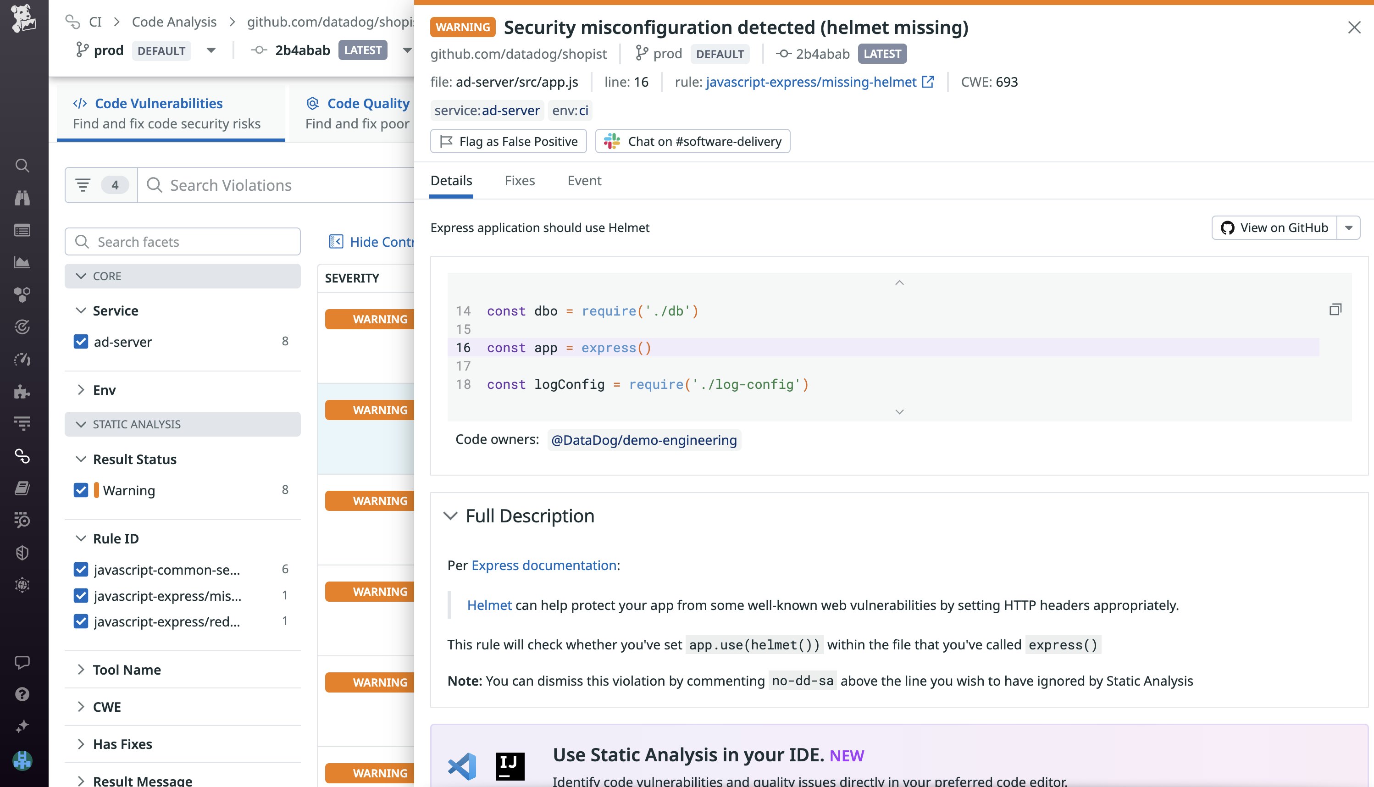This screenshot has width=1374, height=787.
Task: Uncheck the Warning result status filter
Action: click(81, 490)
